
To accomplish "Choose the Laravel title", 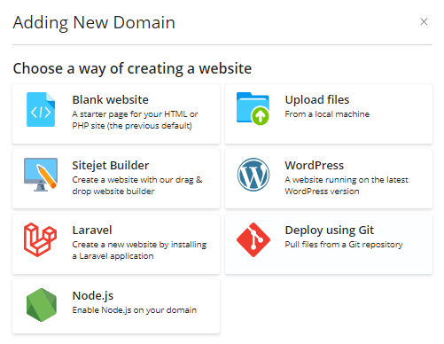I will coord(92,230).
